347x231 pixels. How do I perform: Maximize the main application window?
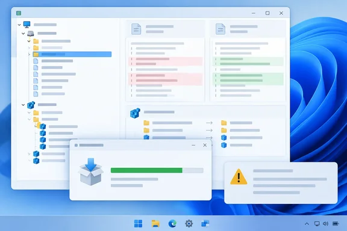(267, 13)
